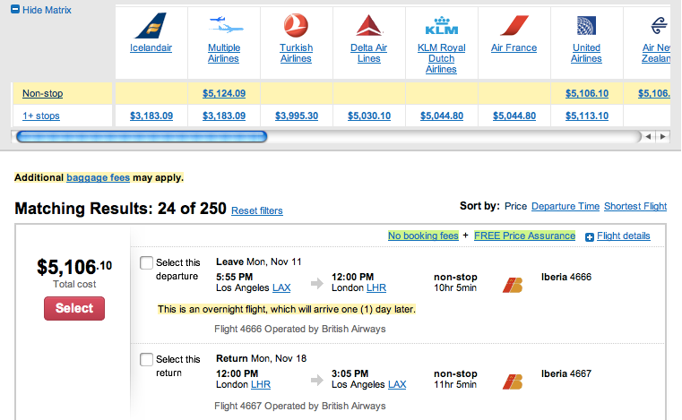Click the Delta Air Lines logo
The image size is (682, 420).
(368, 24)
